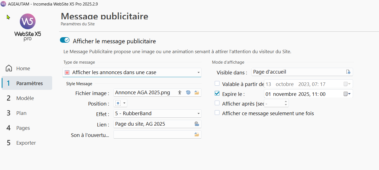Click the Style Message section label
The width and height of the screenshot is (379, 170).
click(79, 84)
